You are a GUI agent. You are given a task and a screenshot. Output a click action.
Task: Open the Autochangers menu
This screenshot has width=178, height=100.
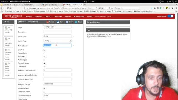point(79,16)
